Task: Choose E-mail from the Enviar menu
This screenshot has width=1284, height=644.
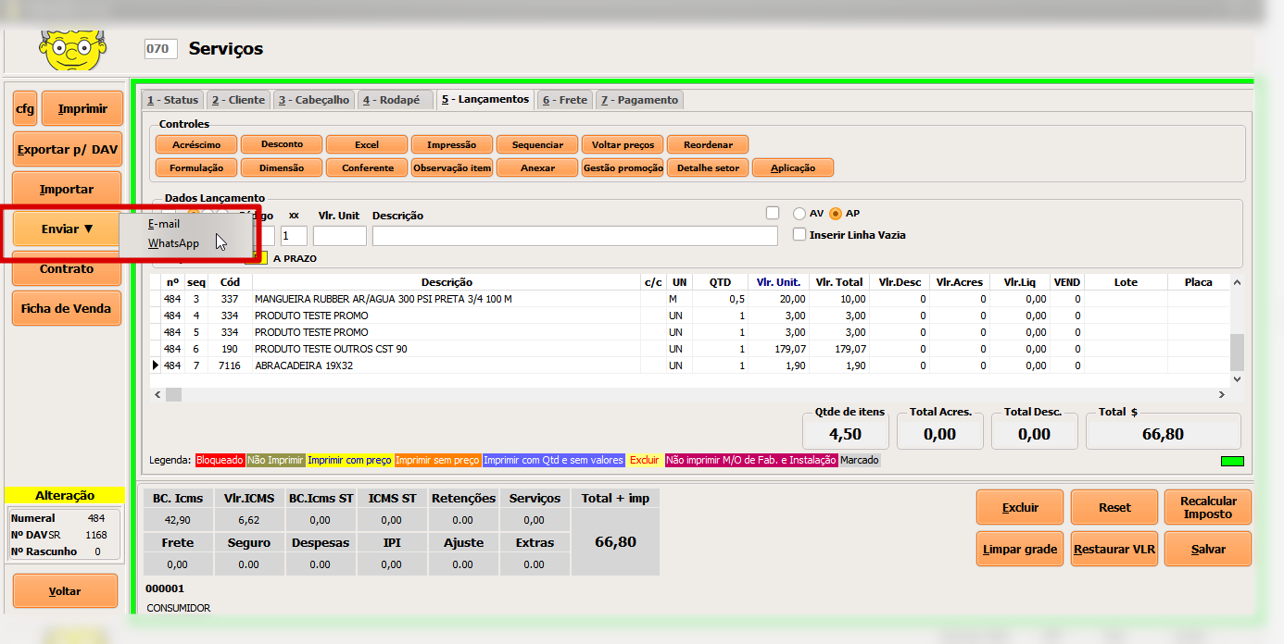Action: click(164, 224)
